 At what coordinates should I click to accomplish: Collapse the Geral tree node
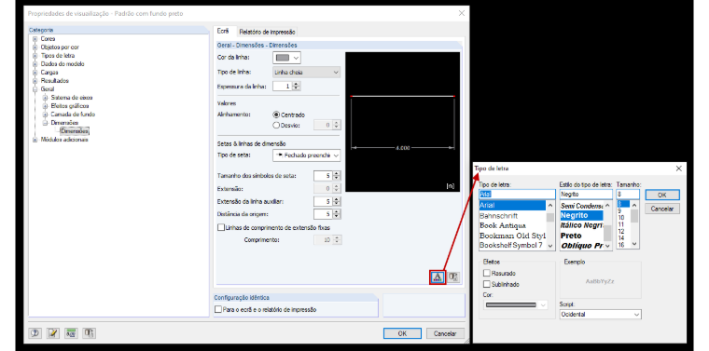coord(35,89)
